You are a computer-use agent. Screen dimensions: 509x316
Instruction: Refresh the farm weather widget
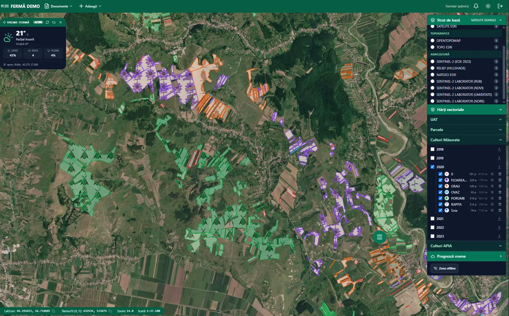click(47, 22)
